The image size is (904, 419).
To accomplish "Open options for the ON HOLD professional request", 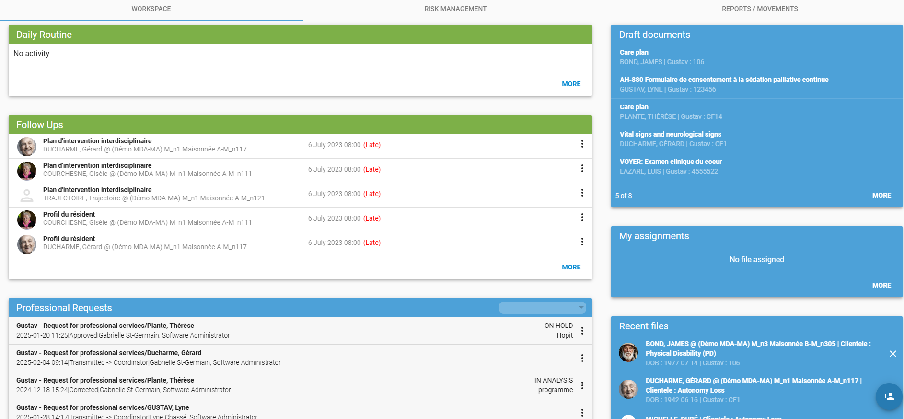I will 582,331.
